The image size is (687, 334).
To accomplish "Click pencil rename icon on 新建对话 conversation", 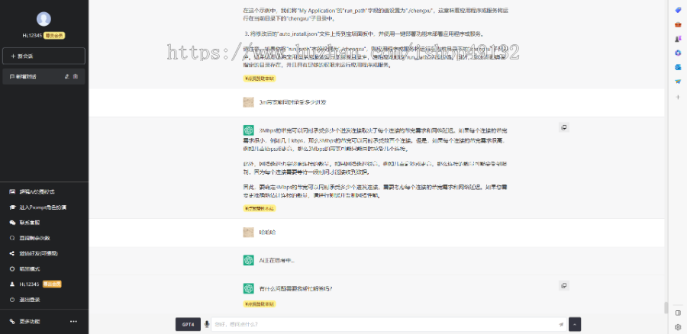I will [x=67, y=76].
